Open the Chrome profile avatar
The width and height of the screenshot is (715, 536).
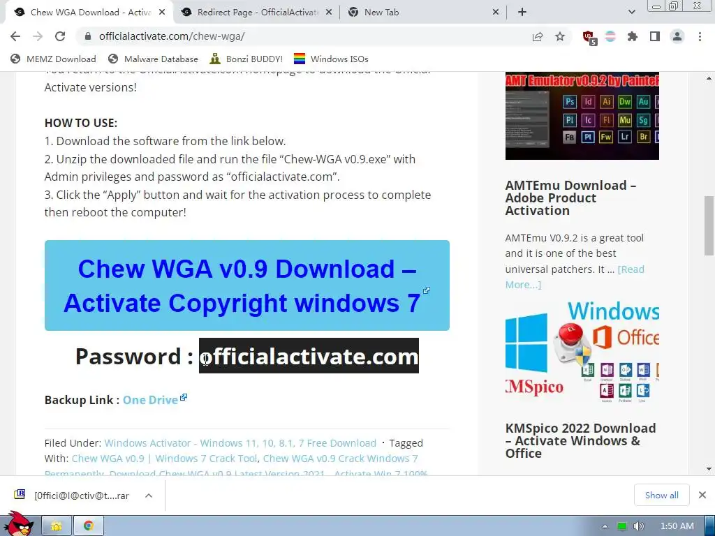(x=677, y=36)
